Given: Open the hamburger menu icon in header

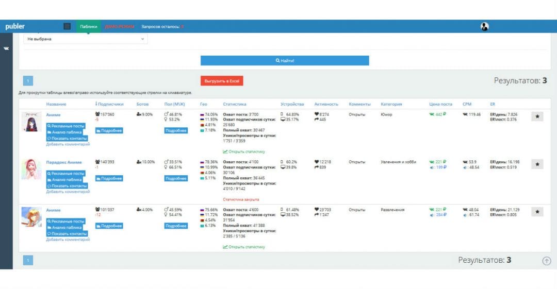Looking at the screenshot, I should point(67,26).
